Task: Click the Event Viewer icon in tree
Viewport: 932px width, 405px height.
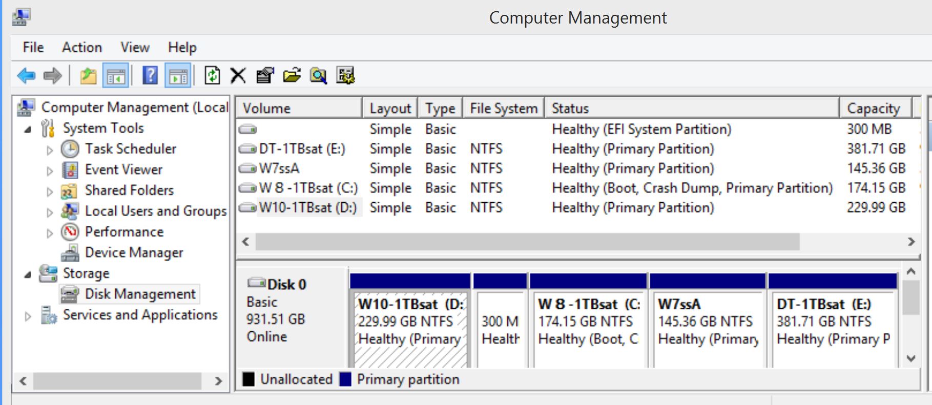Action: (70, 169)
